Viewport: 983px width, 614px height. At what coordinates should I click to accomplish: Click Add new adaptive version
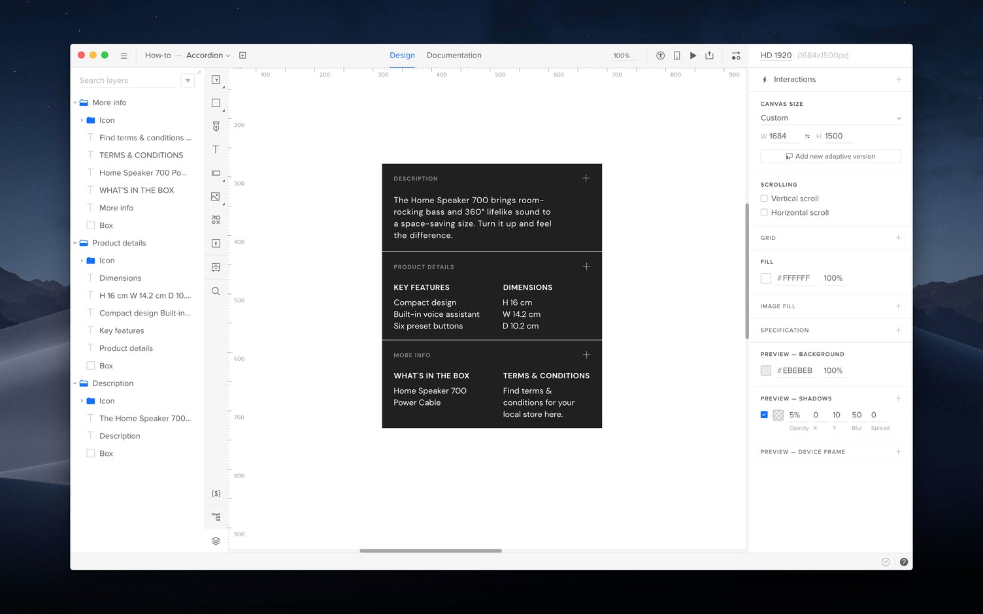[830, 156]
